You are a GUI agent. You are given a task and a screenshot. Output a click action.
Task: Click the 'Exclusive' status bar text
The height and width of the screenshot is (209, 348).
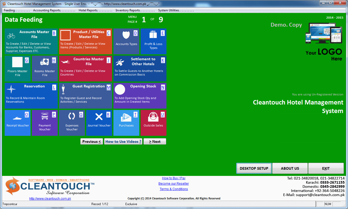click(x=131, y=204)
